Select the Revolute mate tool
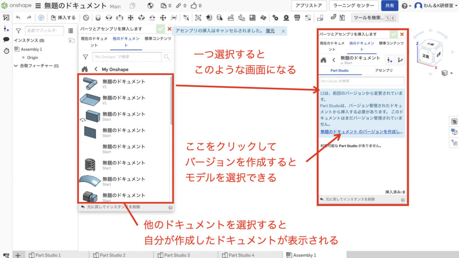Image resolution: width=459 pixels, height=258 pixels. (109, 18)
